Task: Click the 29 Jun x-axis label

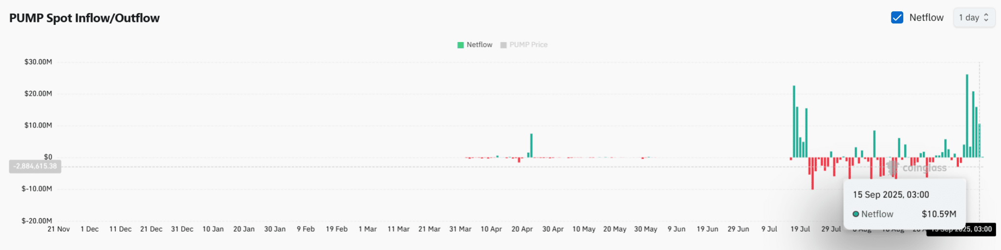Action: pos(738,229)
